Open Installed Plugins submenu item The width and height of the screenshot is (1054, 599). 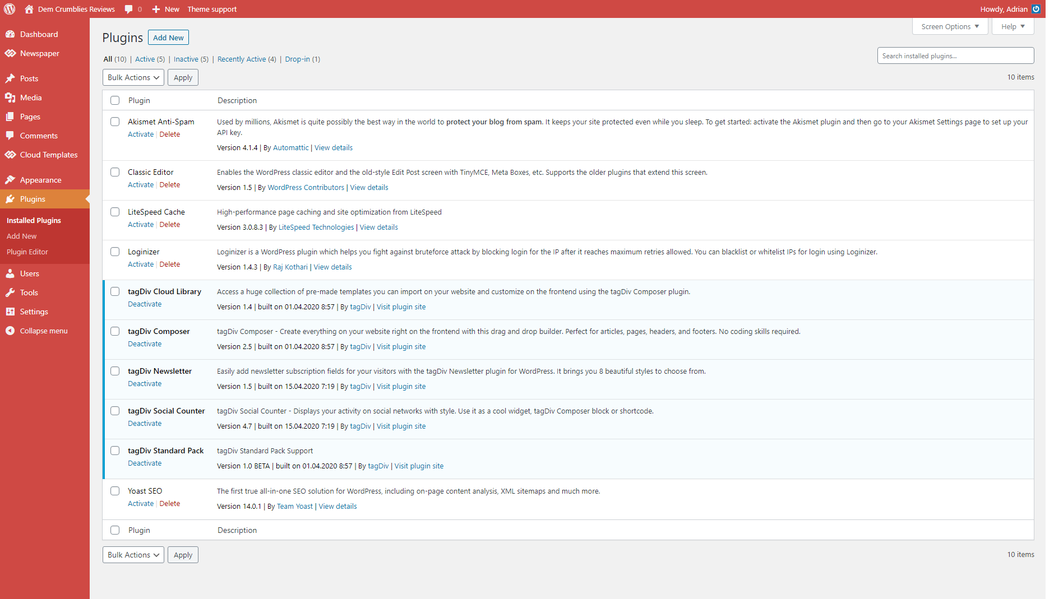pos(34,220)
